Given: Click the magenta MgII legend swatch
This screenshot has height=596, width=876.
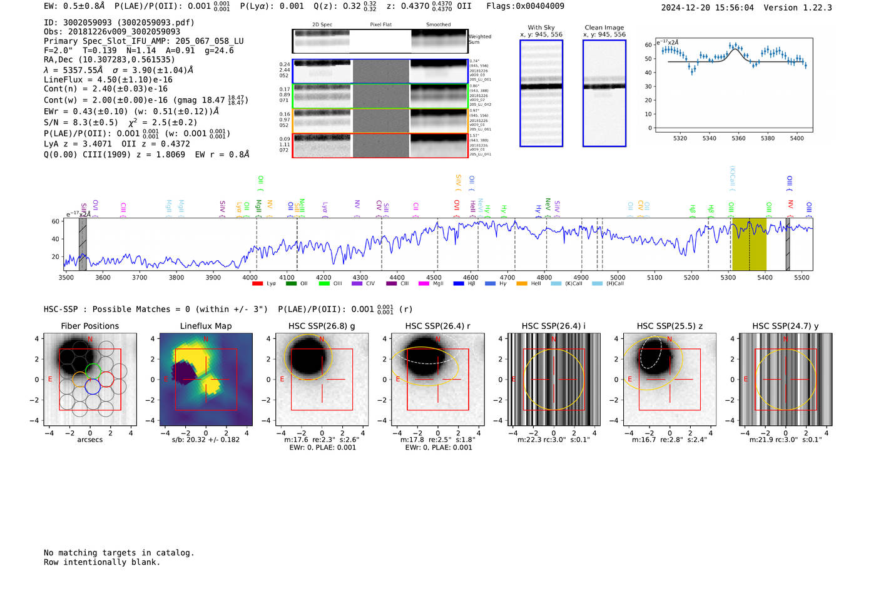Looking at the screenshot, I should tap(424, 284).
